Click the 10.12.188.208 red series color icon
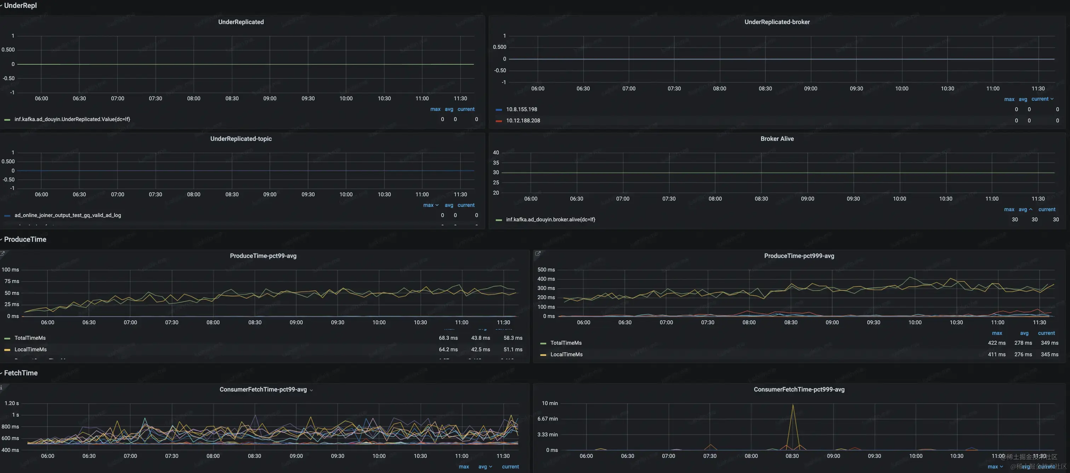 499,121
